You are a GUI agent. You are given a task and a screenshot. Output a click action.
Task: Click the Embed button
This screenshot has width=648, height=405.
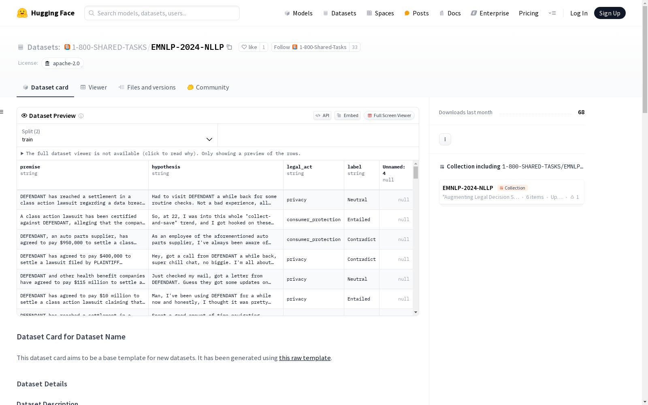[347, 115]
